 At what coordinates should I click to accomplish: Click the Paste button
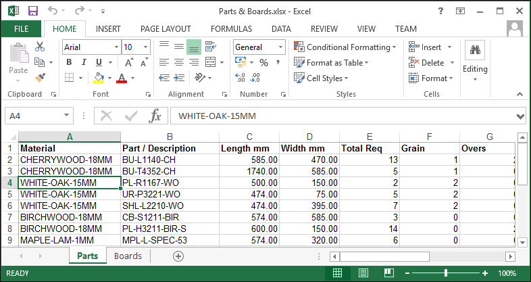18,62
